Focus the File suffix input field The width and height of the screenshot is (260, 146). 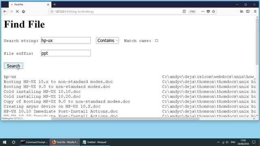[x=66, y=53]
